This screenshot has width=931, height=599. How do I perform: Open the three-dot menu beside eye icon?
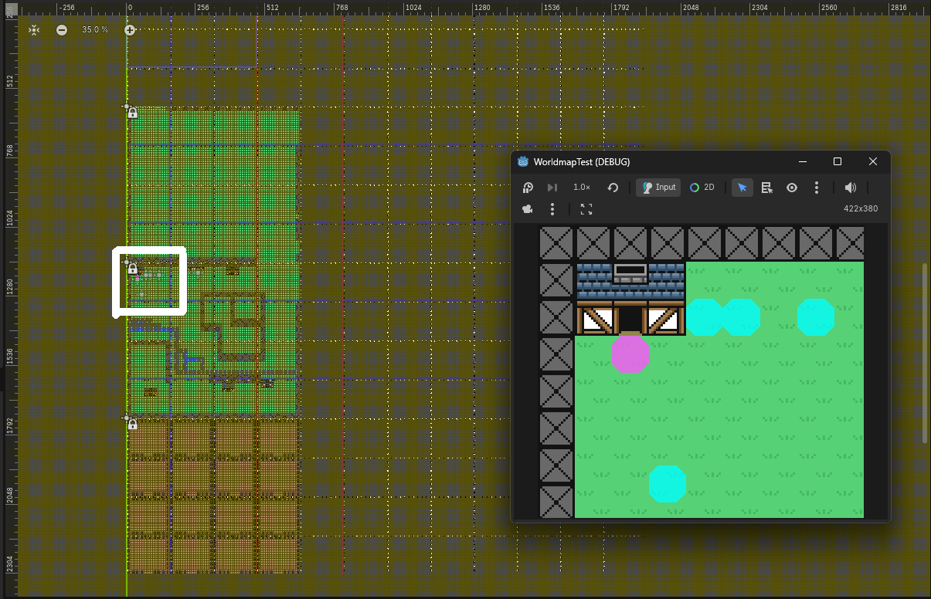tap(817, 188)
